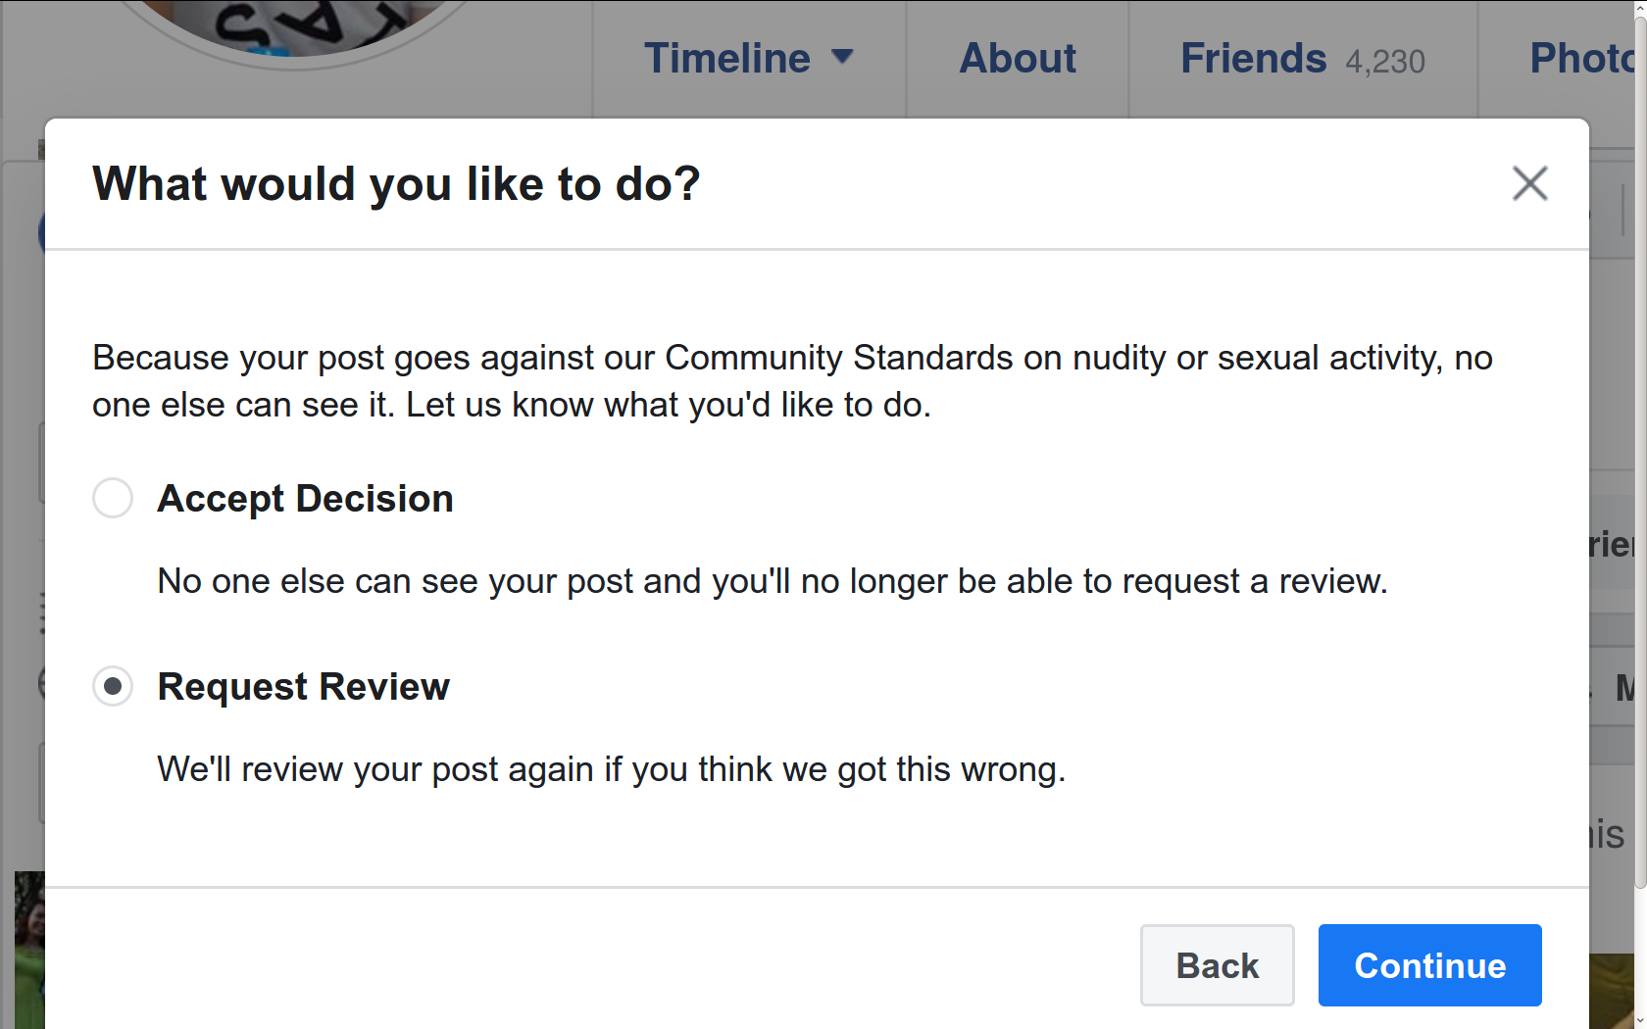Screen dimensions: 1647x1029
Task: Select the Accept Decision radio button
Action: [113, 498]
